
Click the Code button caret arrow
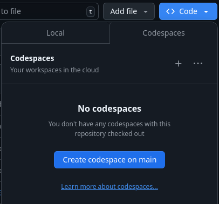(x=206, y=12)
